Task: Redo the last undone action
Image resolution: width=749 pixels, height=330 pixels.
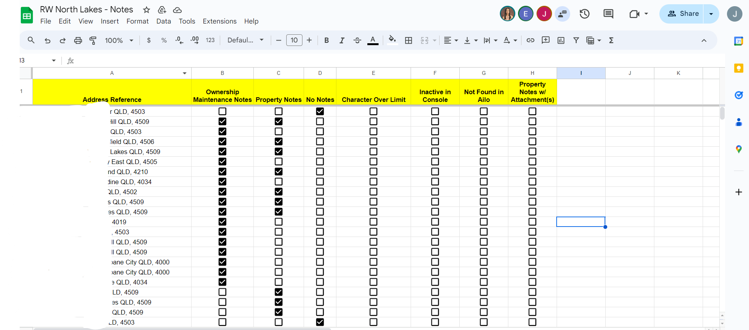Action: [x=63, y=40]
